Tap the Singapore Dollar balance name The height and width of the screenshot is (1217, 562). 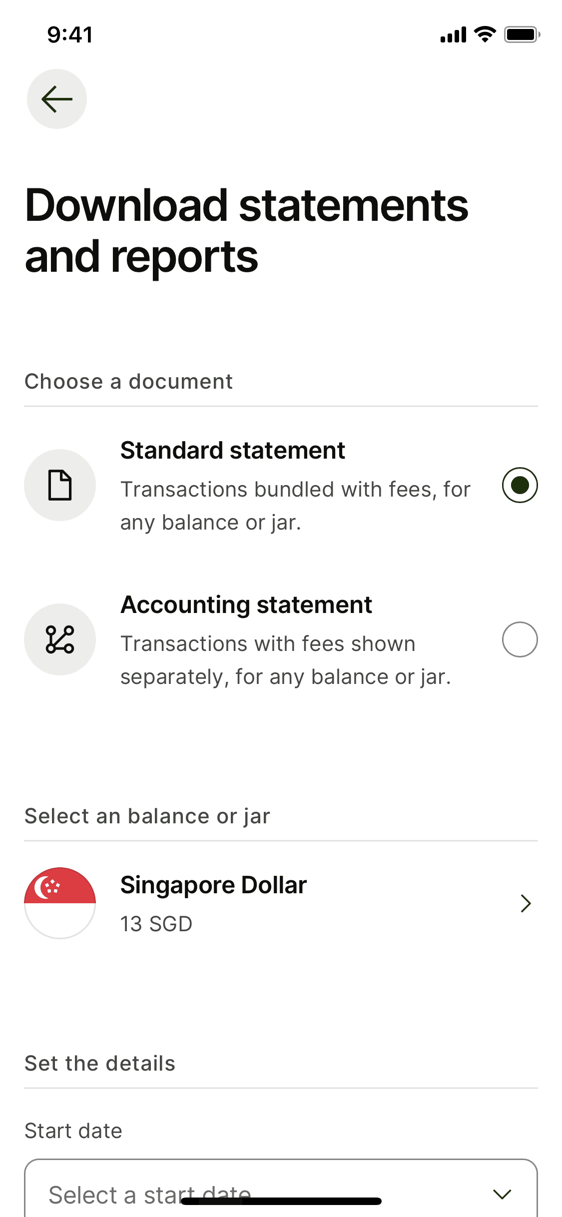click(213, 885)
